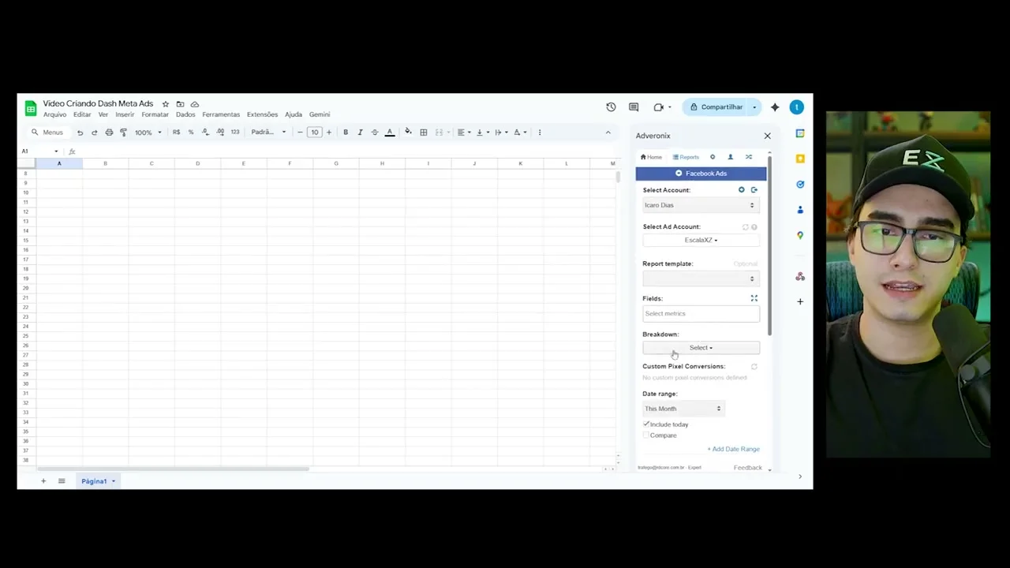The image size is (1010, 568).
Task: Open the Google Tasks side panel icon
Action: coord(800,185)
